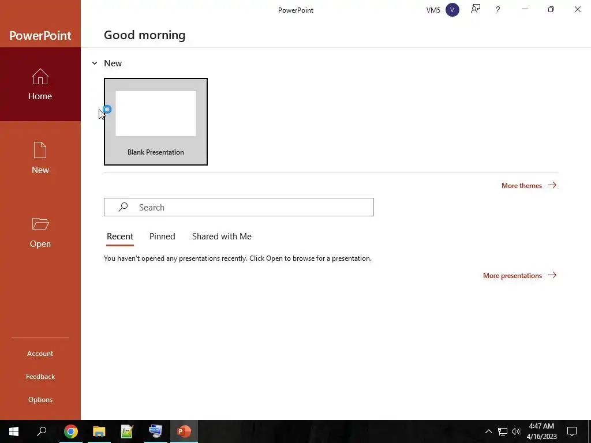Click the PowerPoint taskbar icon
Image resolution: width=591 pixels, height=443 pixels.
coord(184,431)
